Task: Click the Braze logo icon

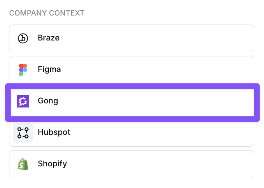Action: 23,38
